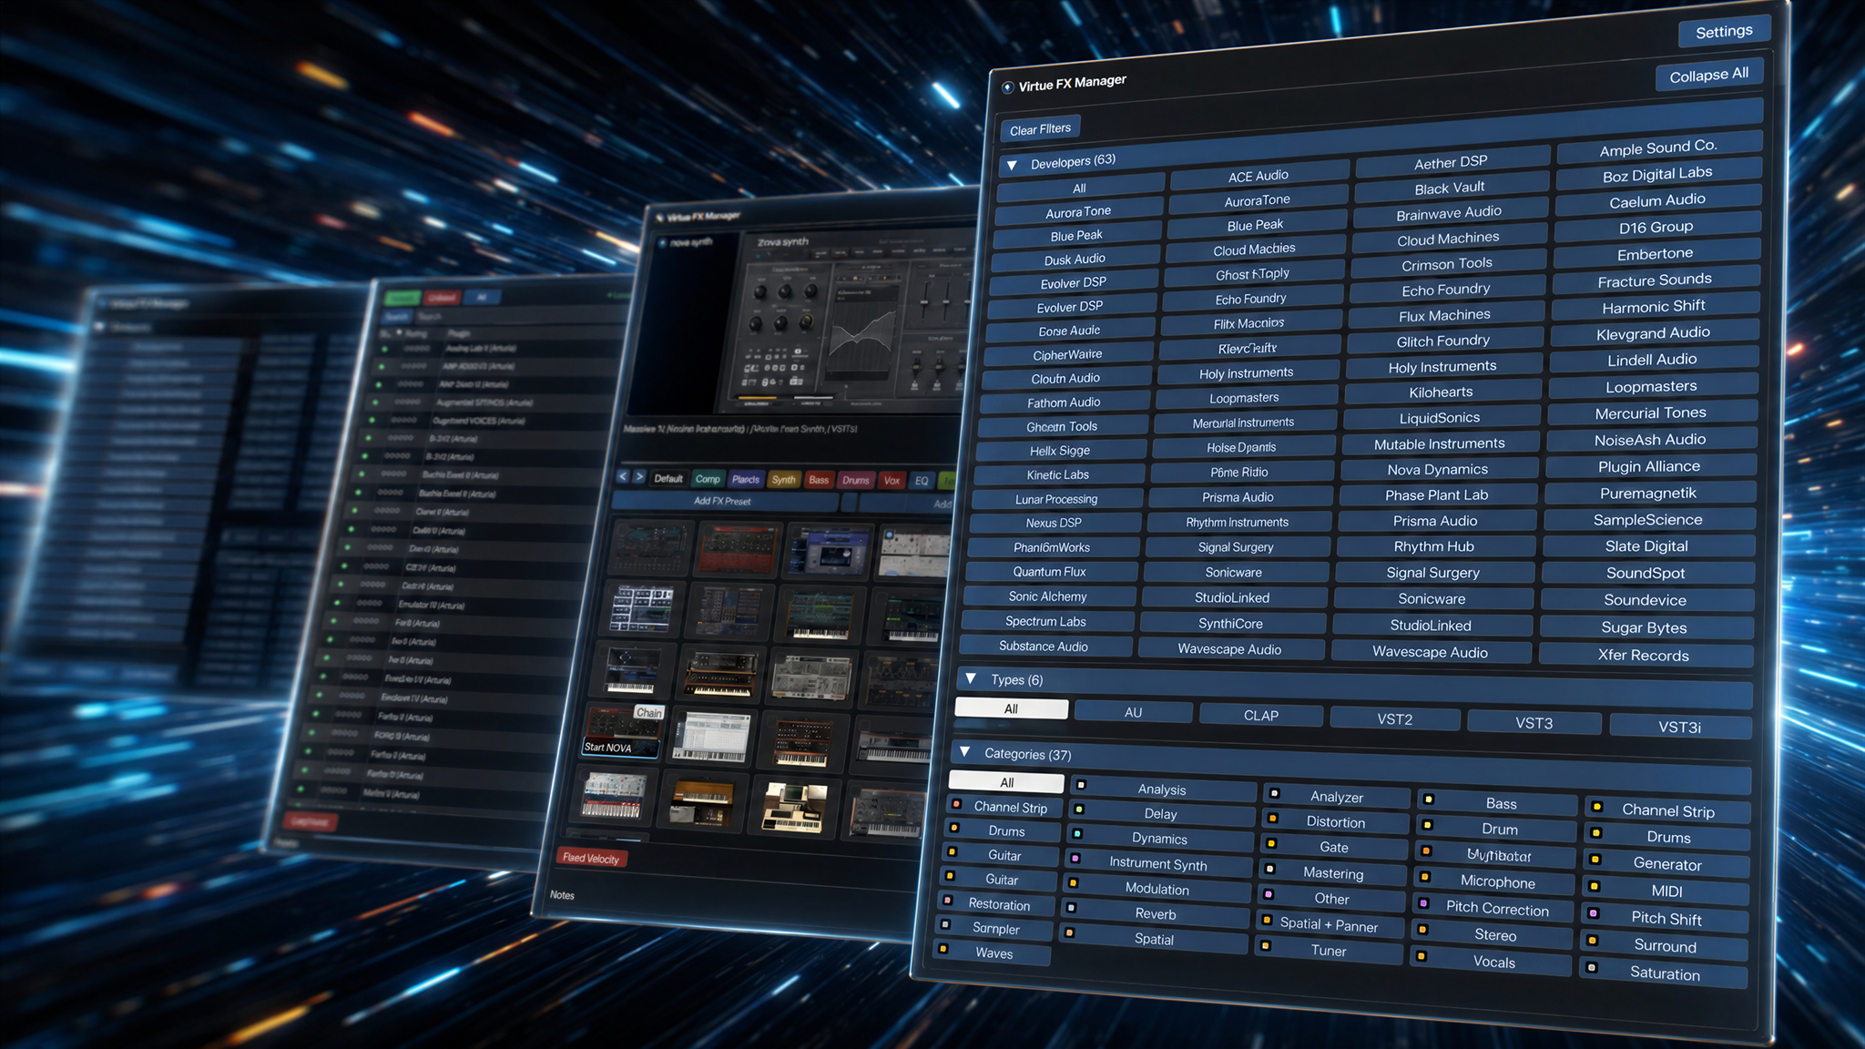Toggle the Restoration category checkbox
Image resolution: width=1865 pixels, height=1049 pixels.
tap(948, 901)
